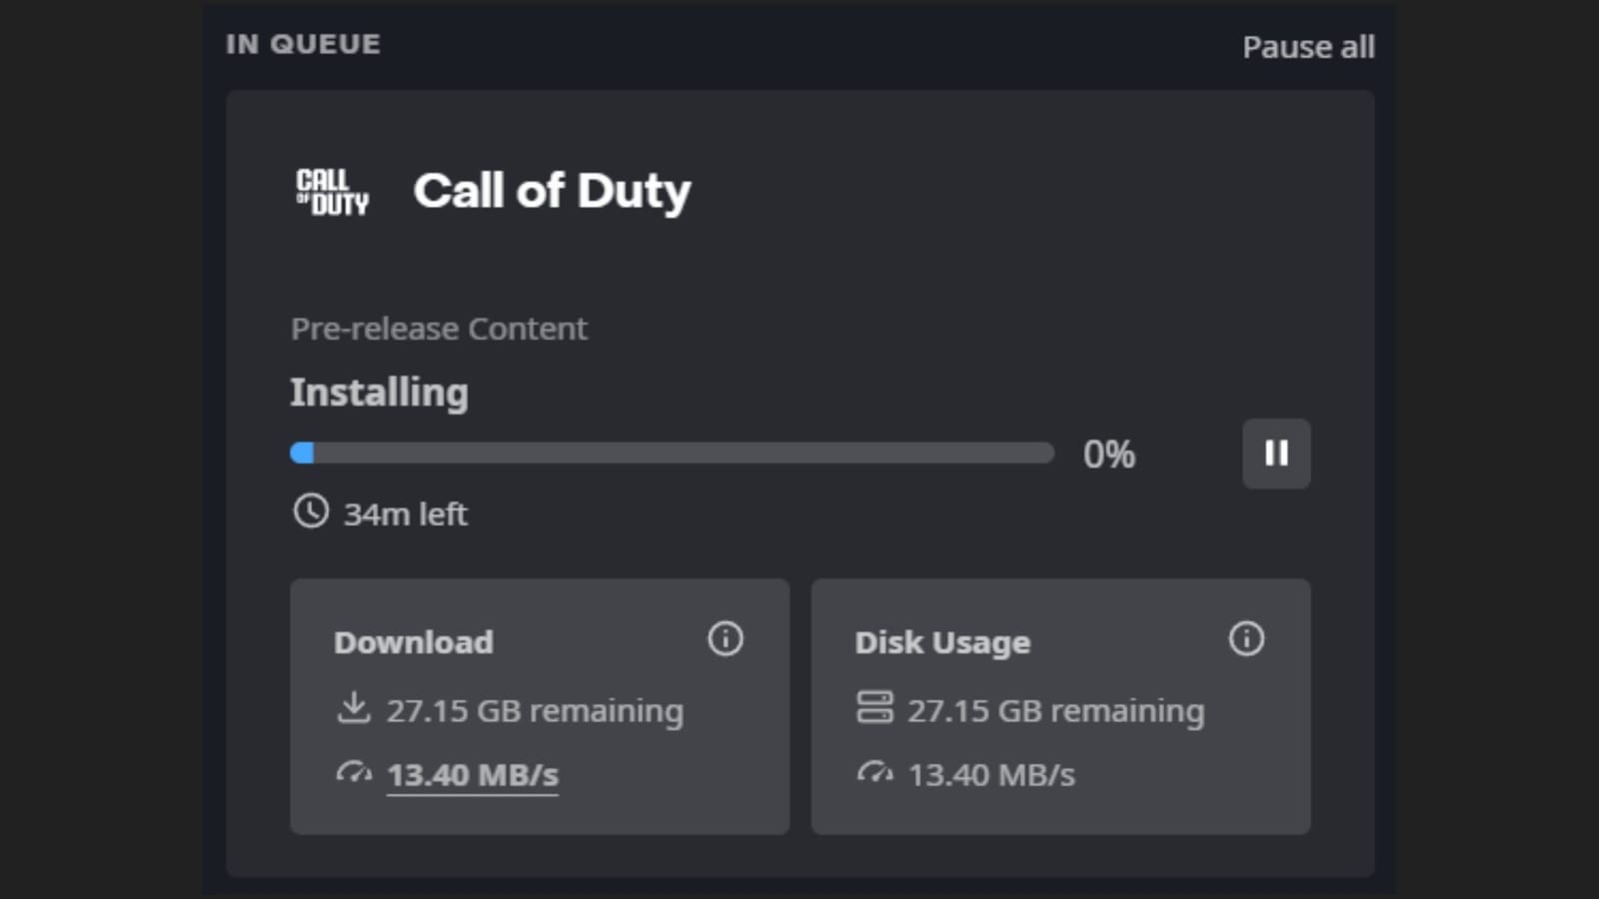This screenshot has height=899, width=1599.
Task: Toggle Pause all downloads
Action: point(1310,46)
